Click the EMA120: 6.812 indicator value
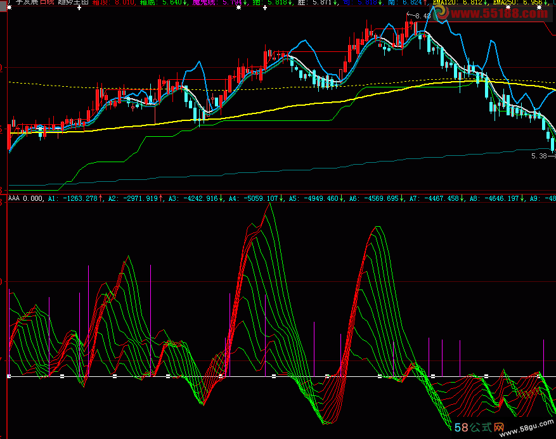The width and height of the screenshot is (556, 439). 460,2
